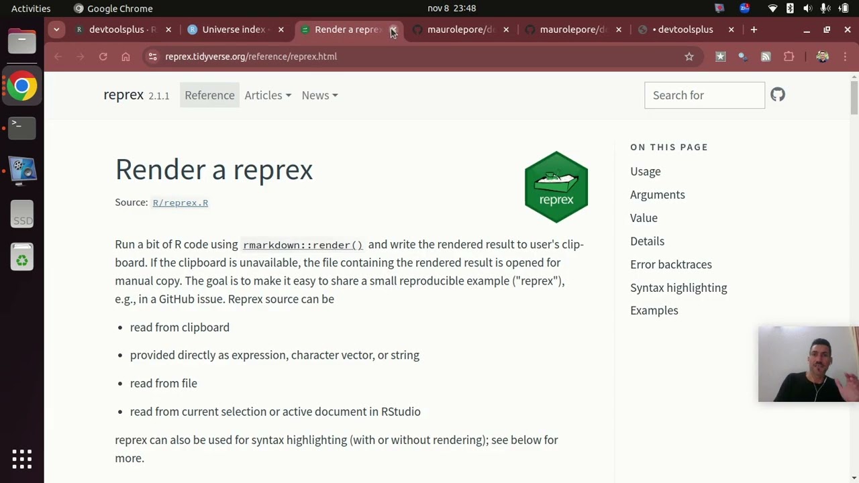Open the Trash in the dock
Image resolution: width=859 pixels, height=483 pixels.
21,257
